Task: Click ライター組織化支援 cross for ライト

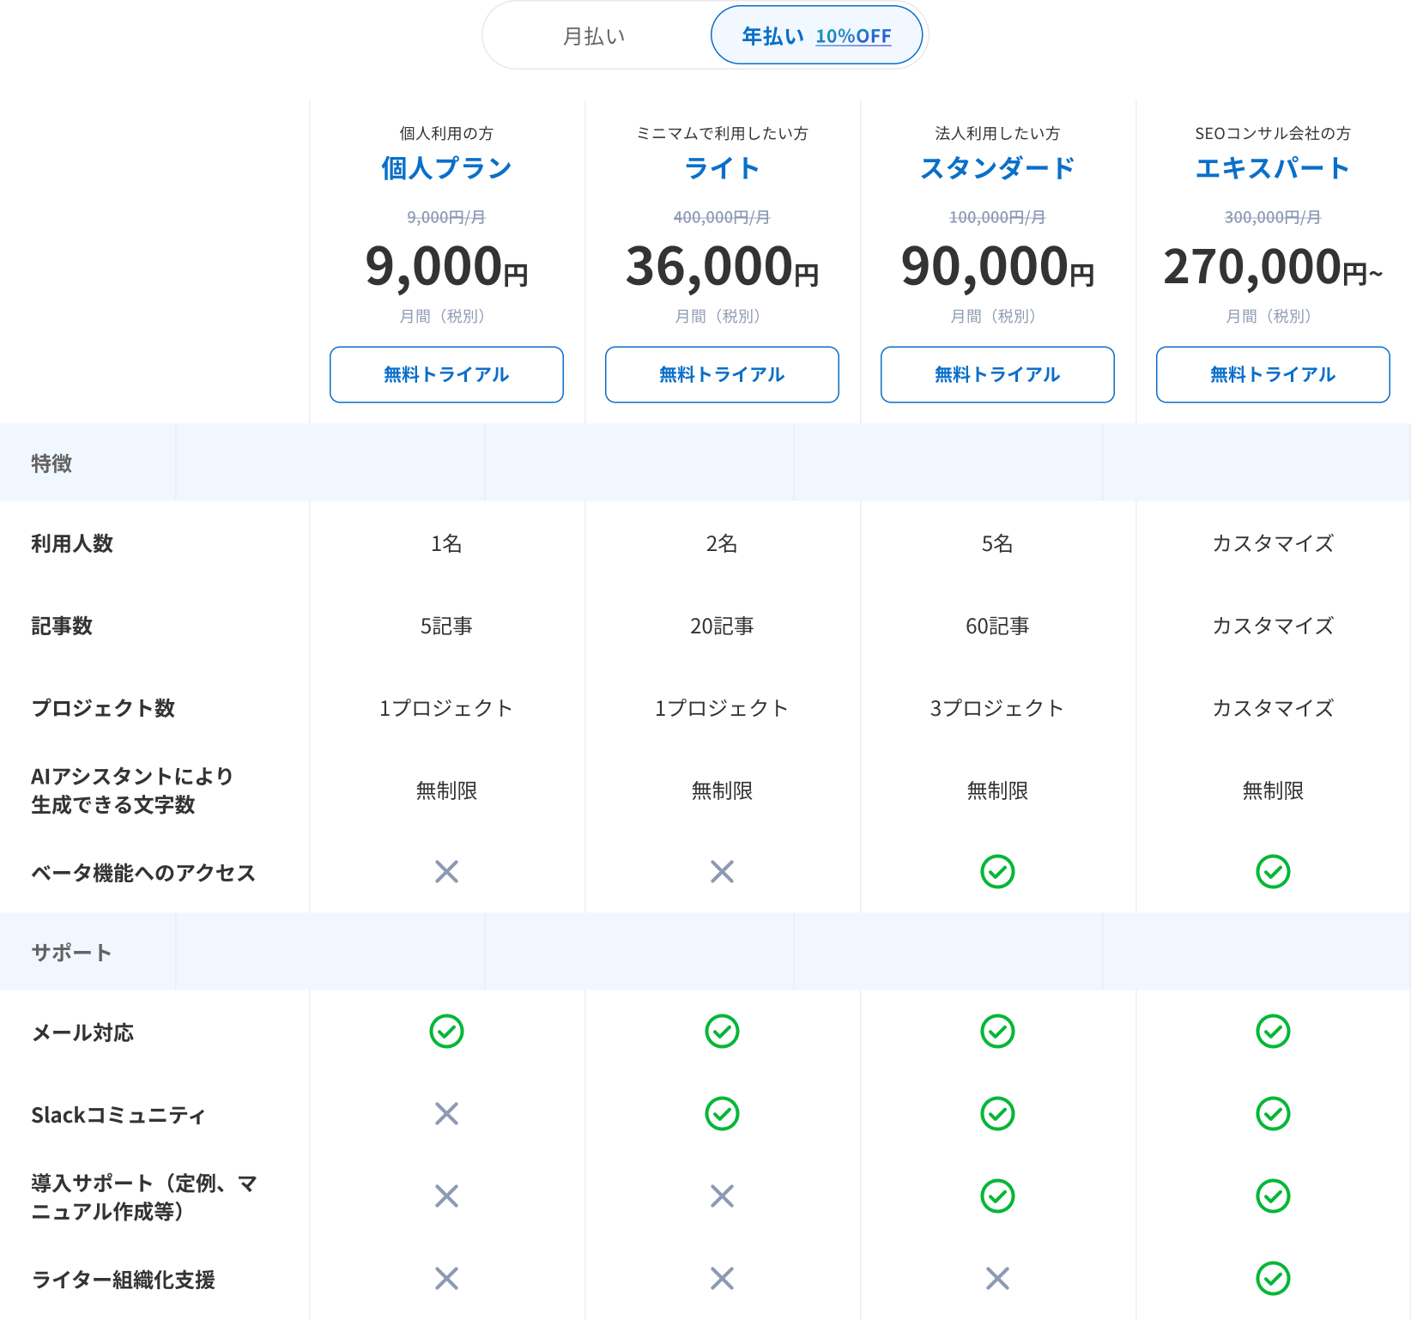Action: 722,1279
